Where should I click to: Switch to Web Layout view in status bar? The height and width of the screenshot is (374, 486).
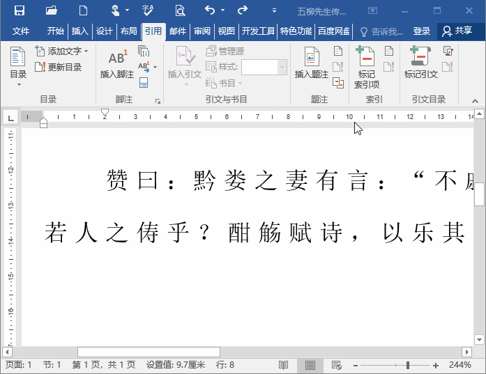[336, 365]
